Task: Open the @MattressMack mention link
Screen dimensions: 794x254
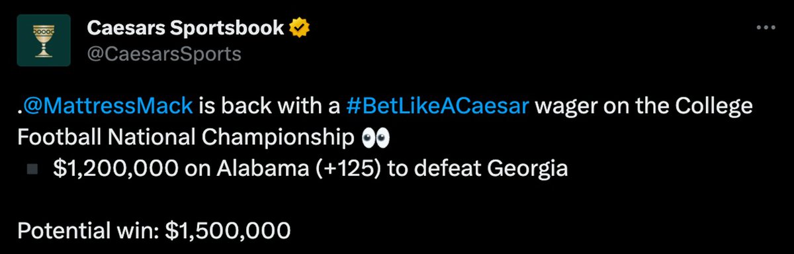Action: click(x=108, y=106)
